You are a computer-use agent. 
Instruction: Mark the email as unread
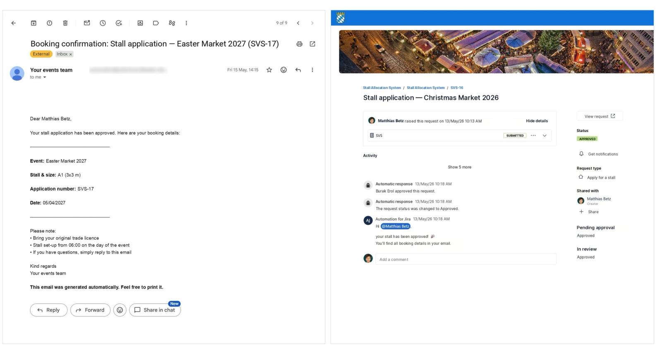[x=87, y=23]
